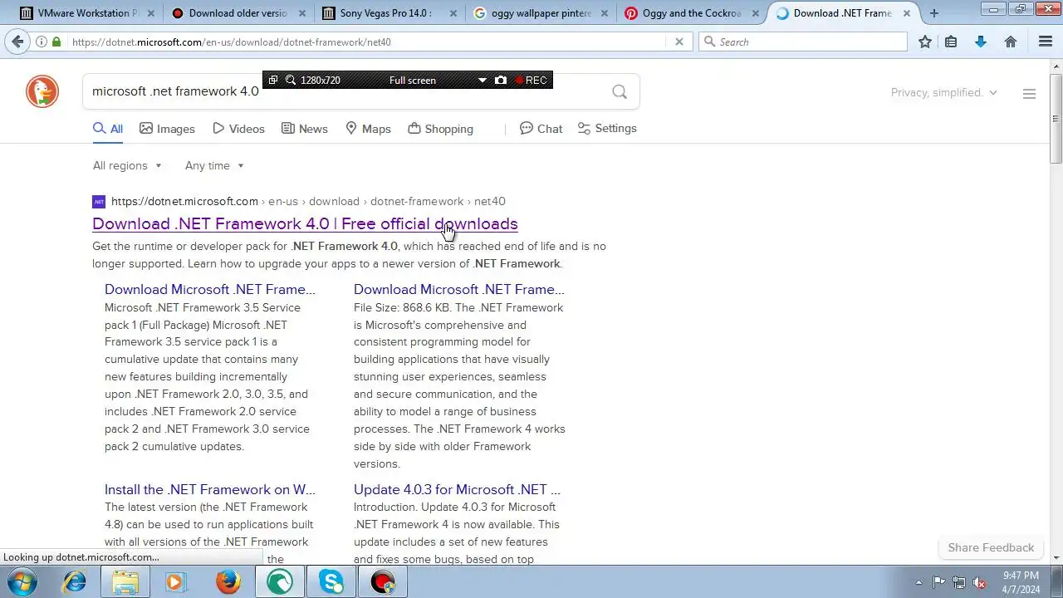Click the page vertical scrollbar thumb
Screen dimensions: 1063x598
[1056, 119]
